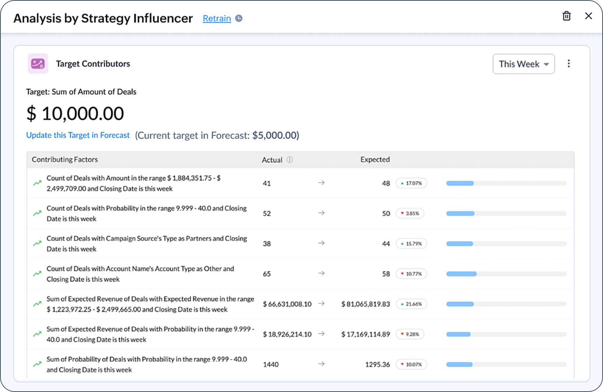Click the Contributing Factors column header
The height and width of the screenshot is (392, 603).
(65, 160)
